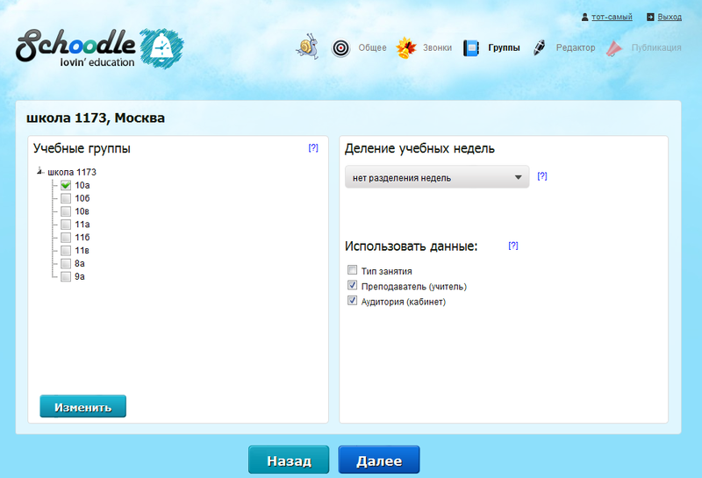Click the Аудитория (кабинет) label
This screenshot has width=702, height=478.
404,302
